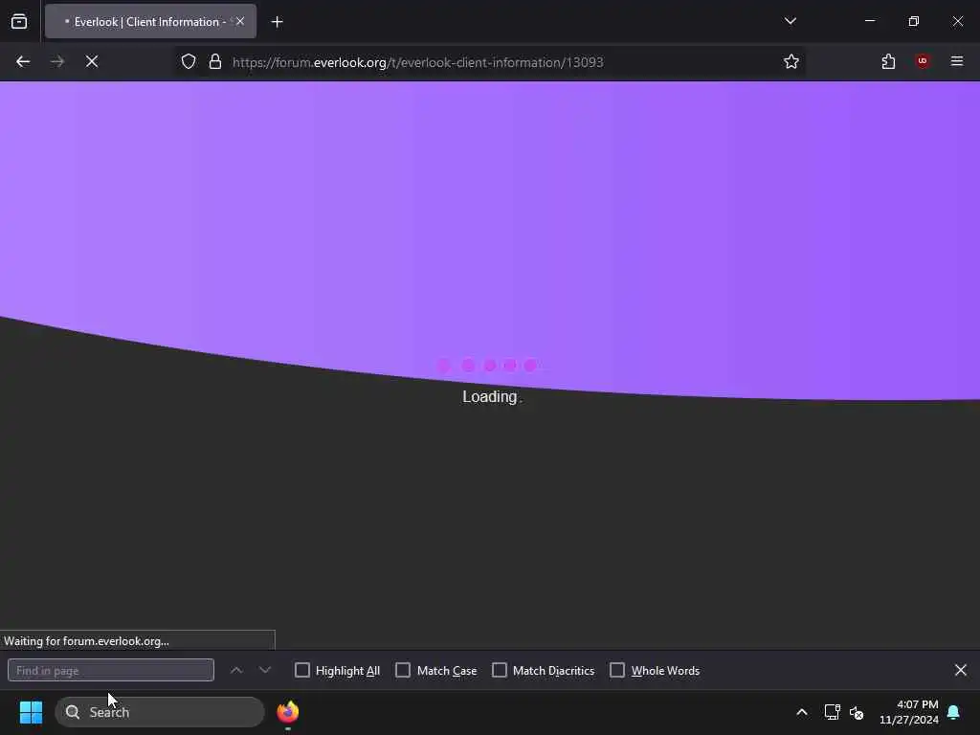Stop loading the page
The image size is (980, 735).
92,61
